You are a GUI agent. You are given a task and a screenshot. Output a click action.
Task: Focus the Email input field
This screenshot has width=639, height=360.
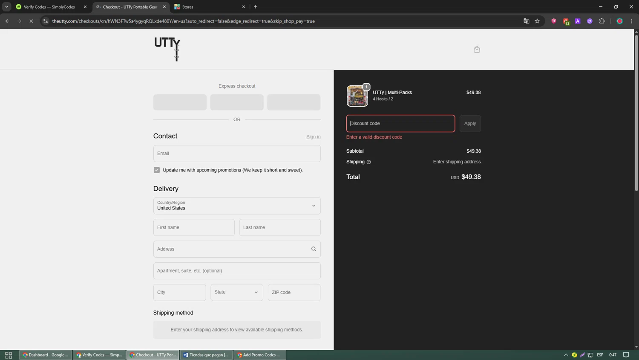point(237,154)
